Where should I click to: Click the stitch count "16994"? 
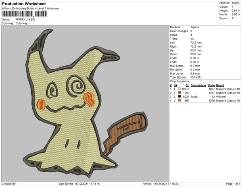tap(236, 3)
